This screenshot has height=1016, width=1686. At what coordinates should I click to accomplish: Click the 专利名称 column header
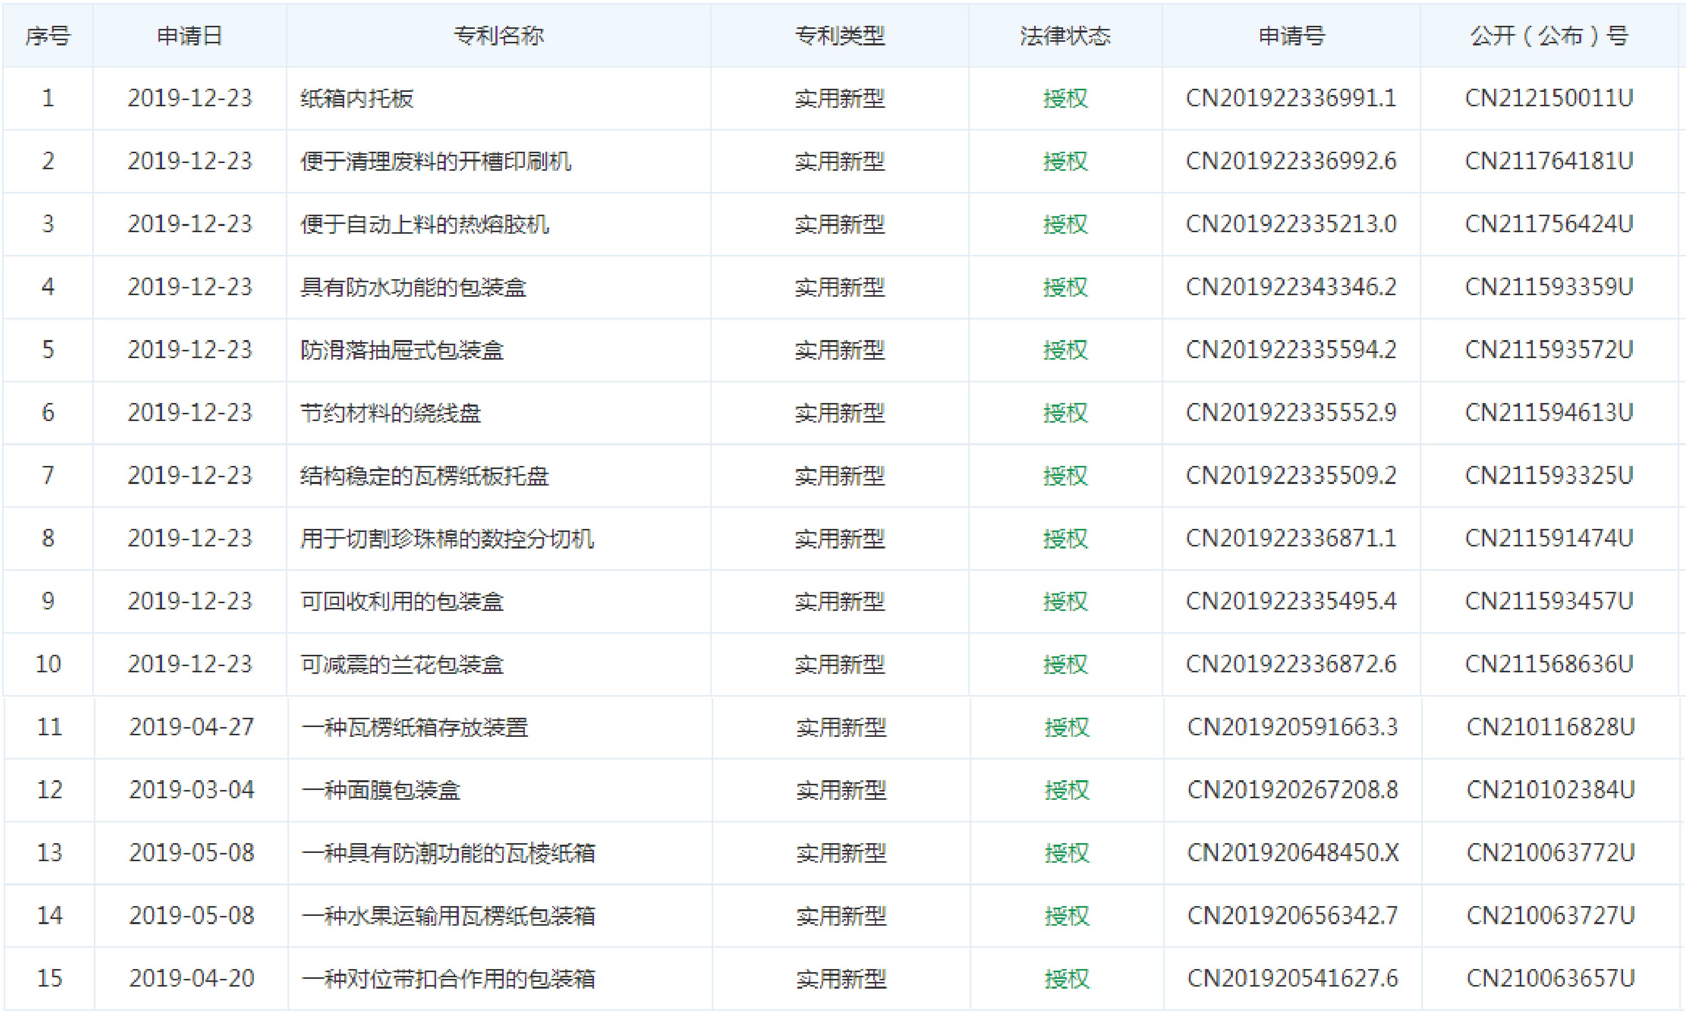[498, 36]
